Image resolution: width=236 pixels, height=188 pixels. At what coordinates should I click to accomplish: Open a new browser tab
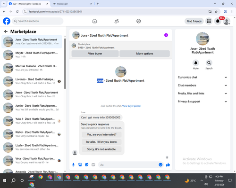(x=98, y=4)
